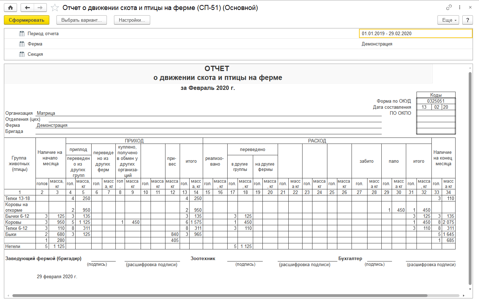Click the settings icon beside Секция
Image resolution: width=479 pixels, height=302 pixels.
click(x=22, y=54)
